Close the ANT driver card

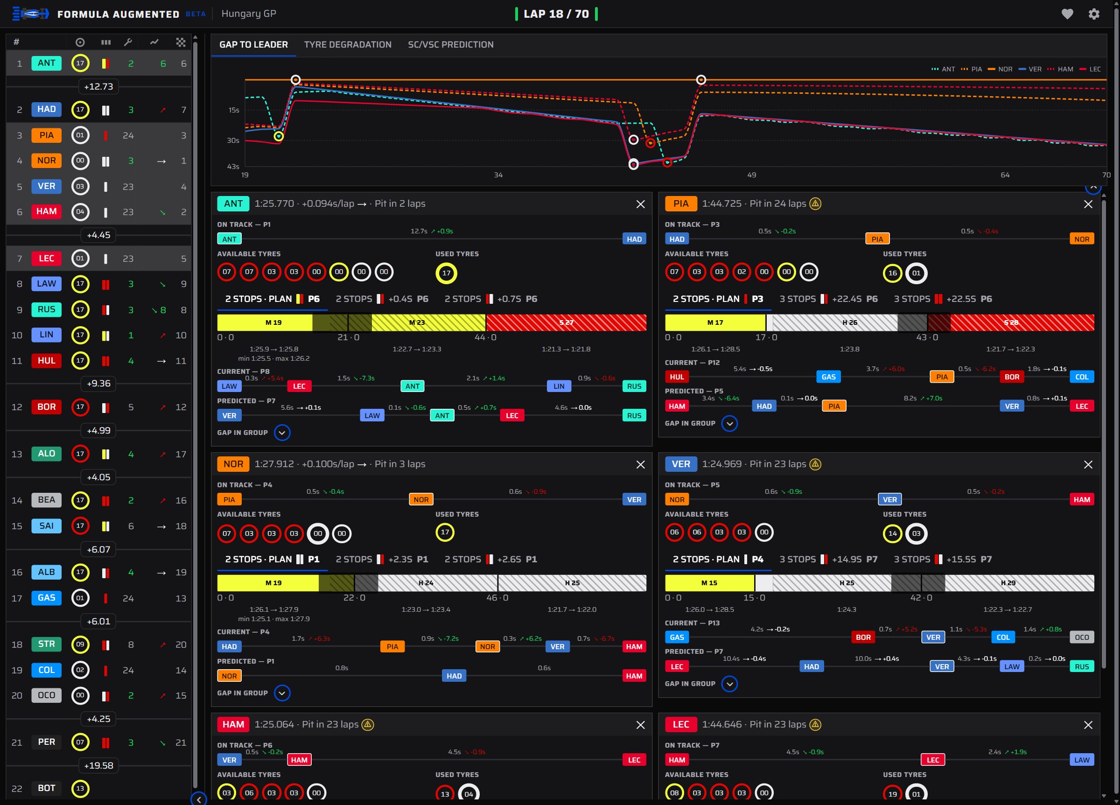click(x=640, y=204)
